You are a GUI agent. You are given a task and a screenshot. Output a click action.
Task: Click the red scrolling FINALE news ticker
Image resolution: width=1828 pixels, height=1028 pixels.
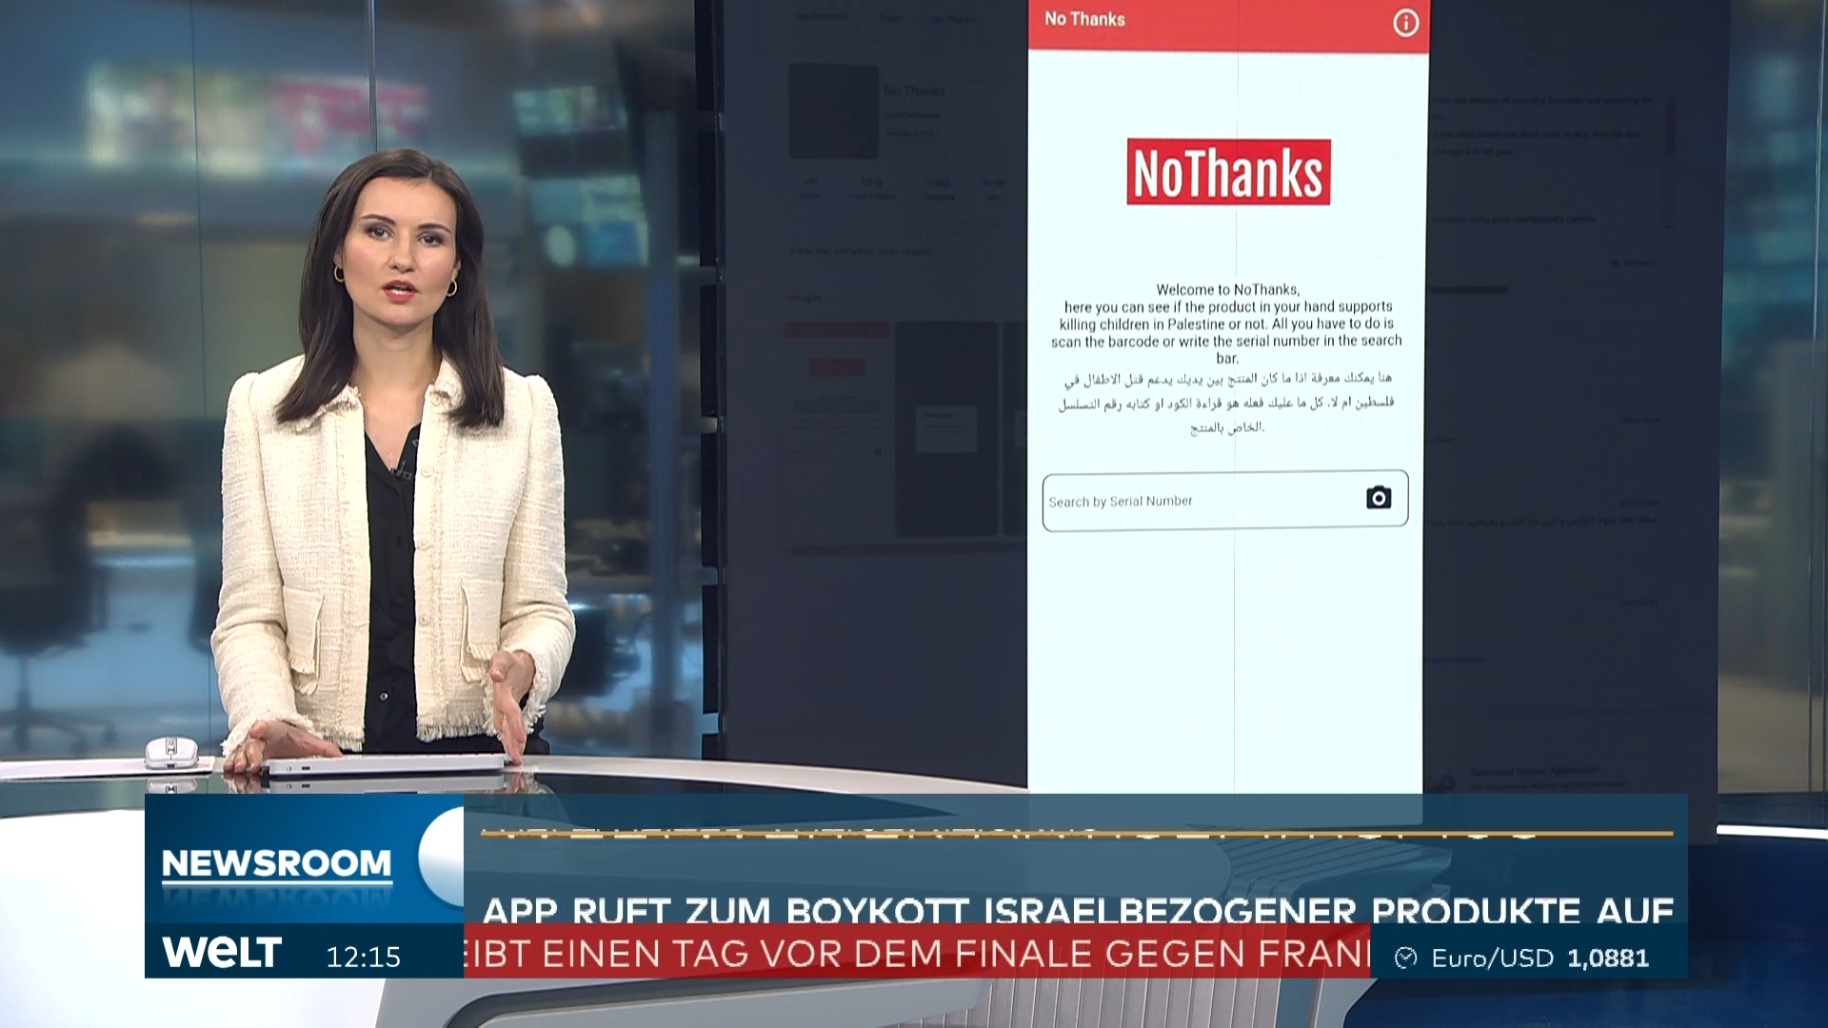click(x=918, y=952)
